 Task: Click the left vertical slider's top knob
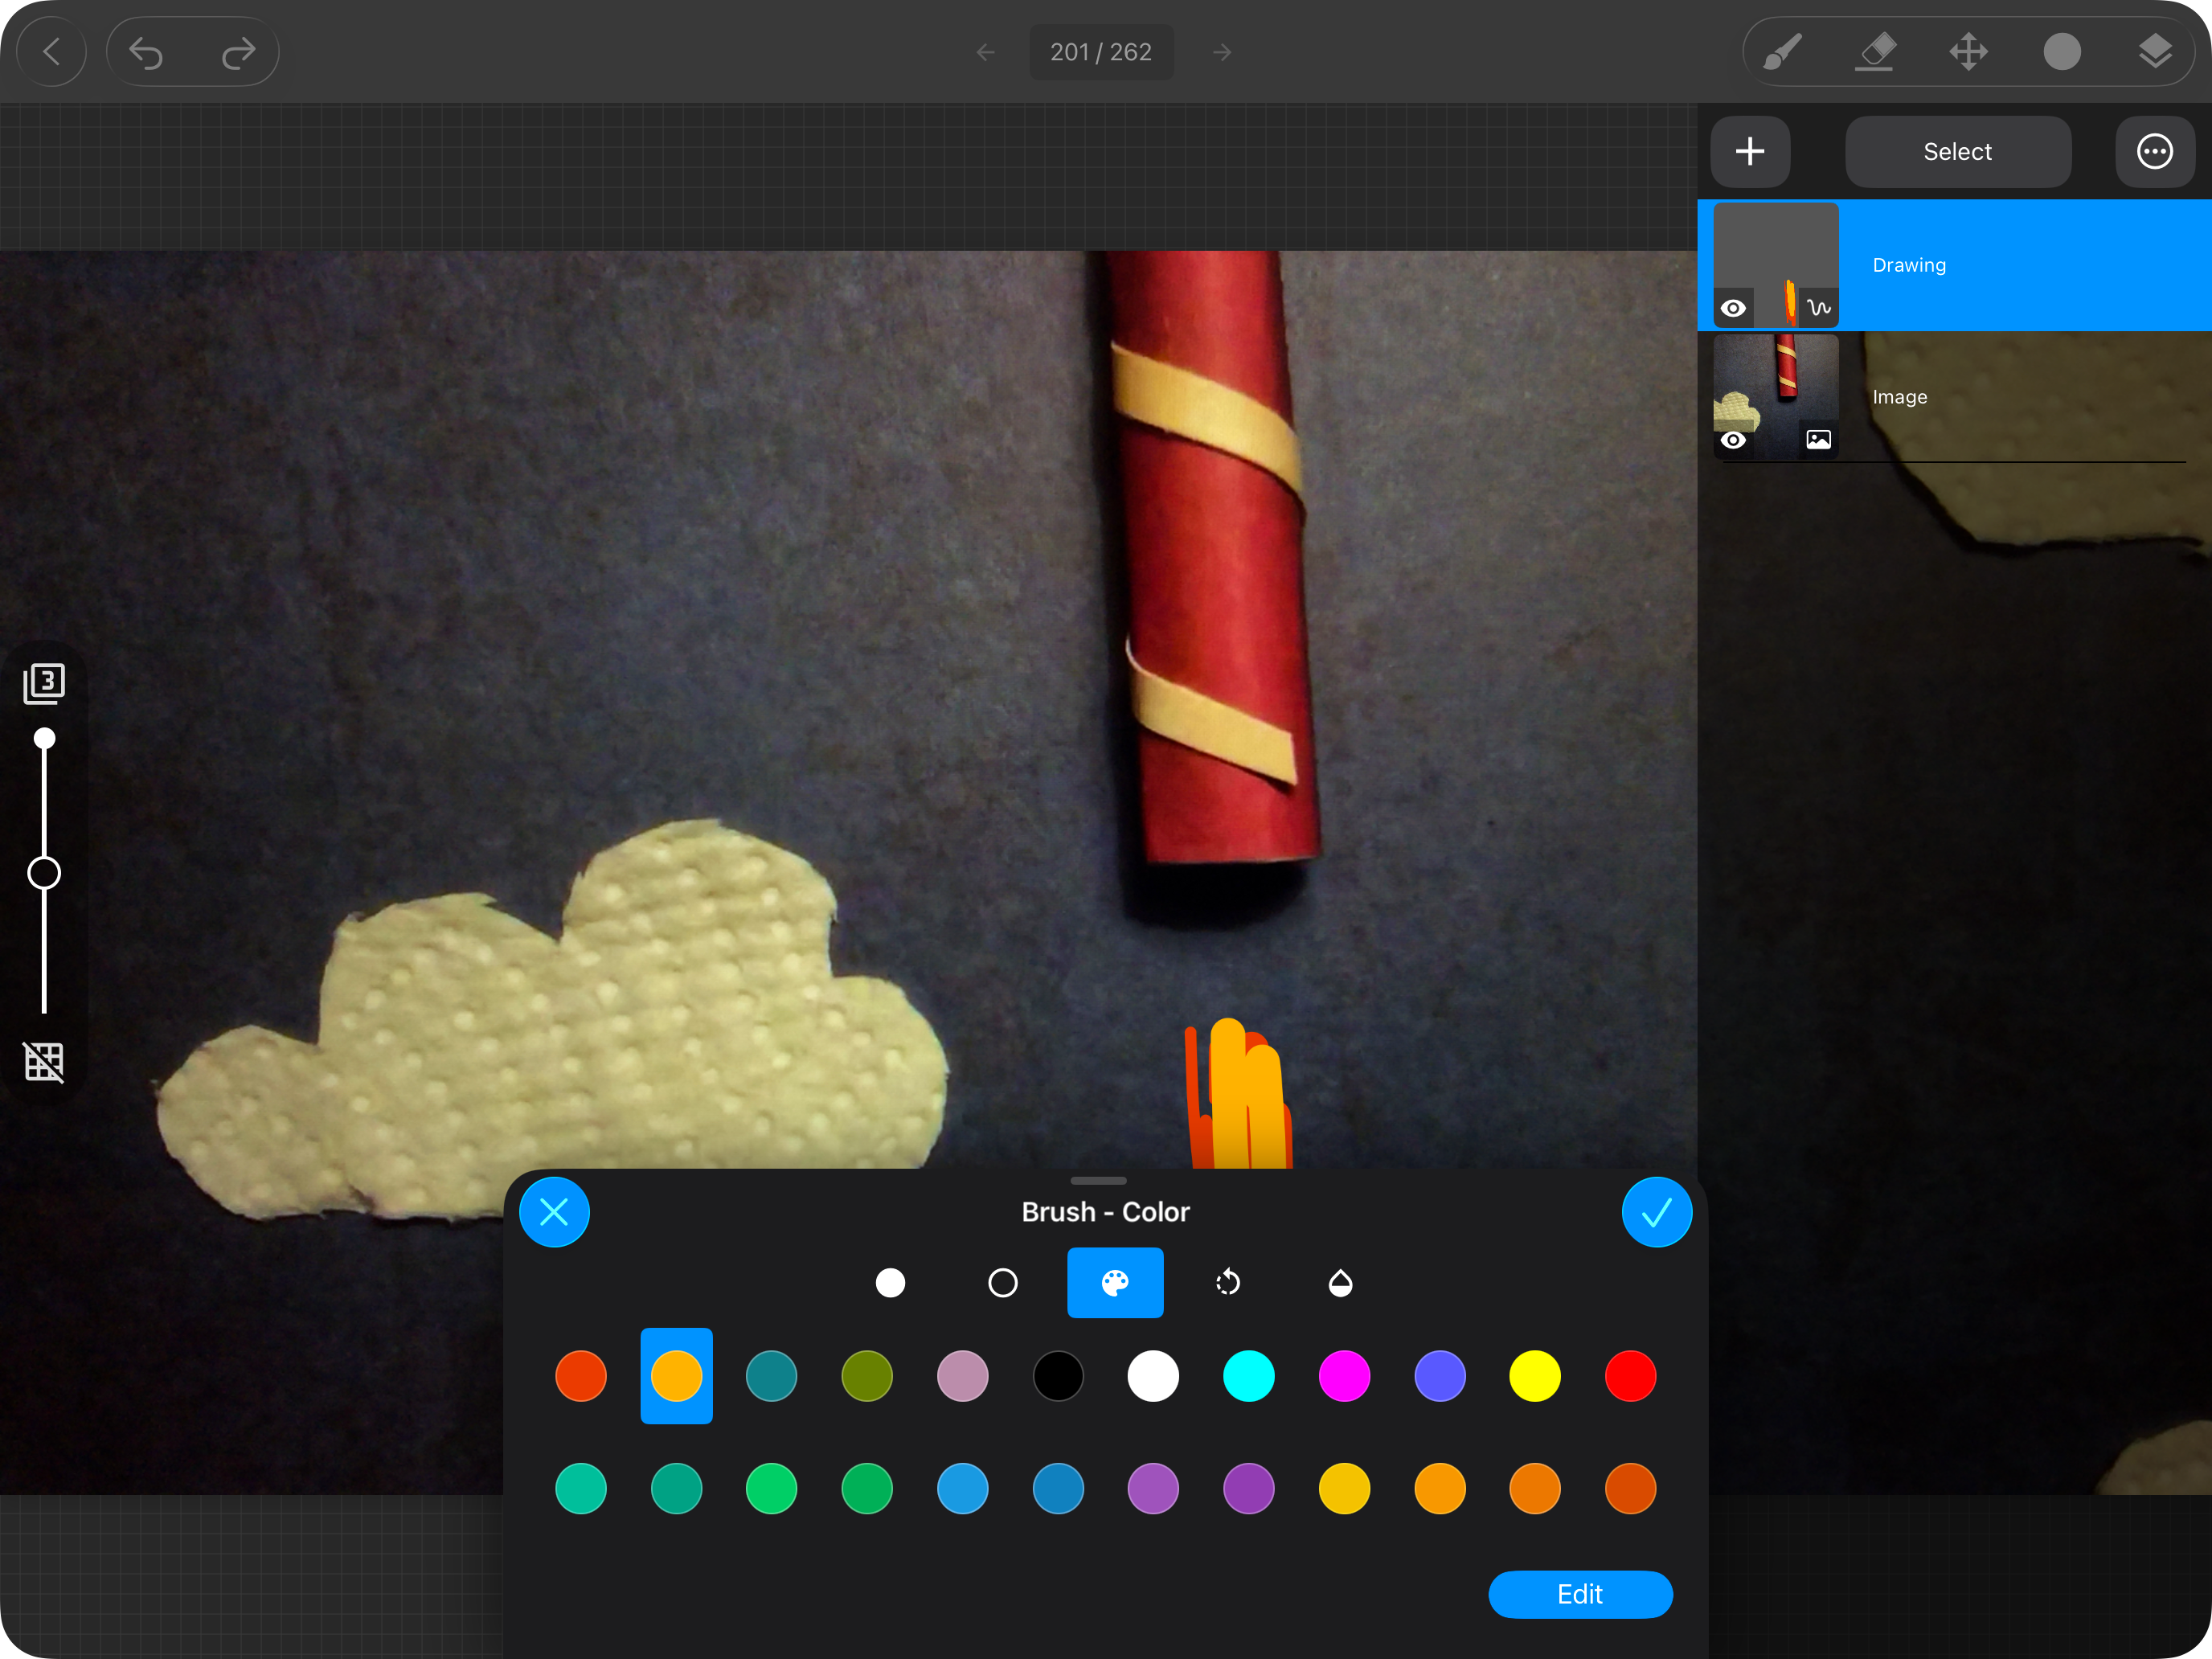tap(44, 739)
